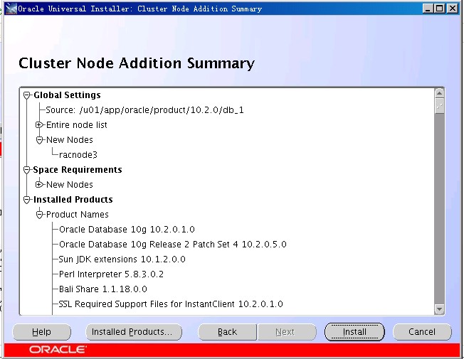This screenshot has height=359, width=464.
Task: Cancel the node addition
Action: click(422, 332)
